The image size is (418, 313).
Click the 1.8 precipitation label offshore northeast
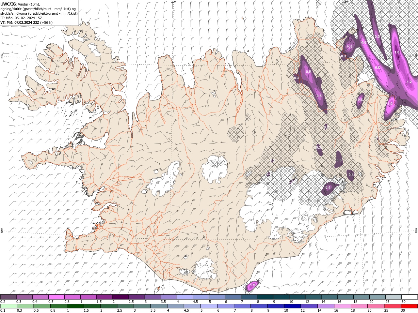coord(397,52)
